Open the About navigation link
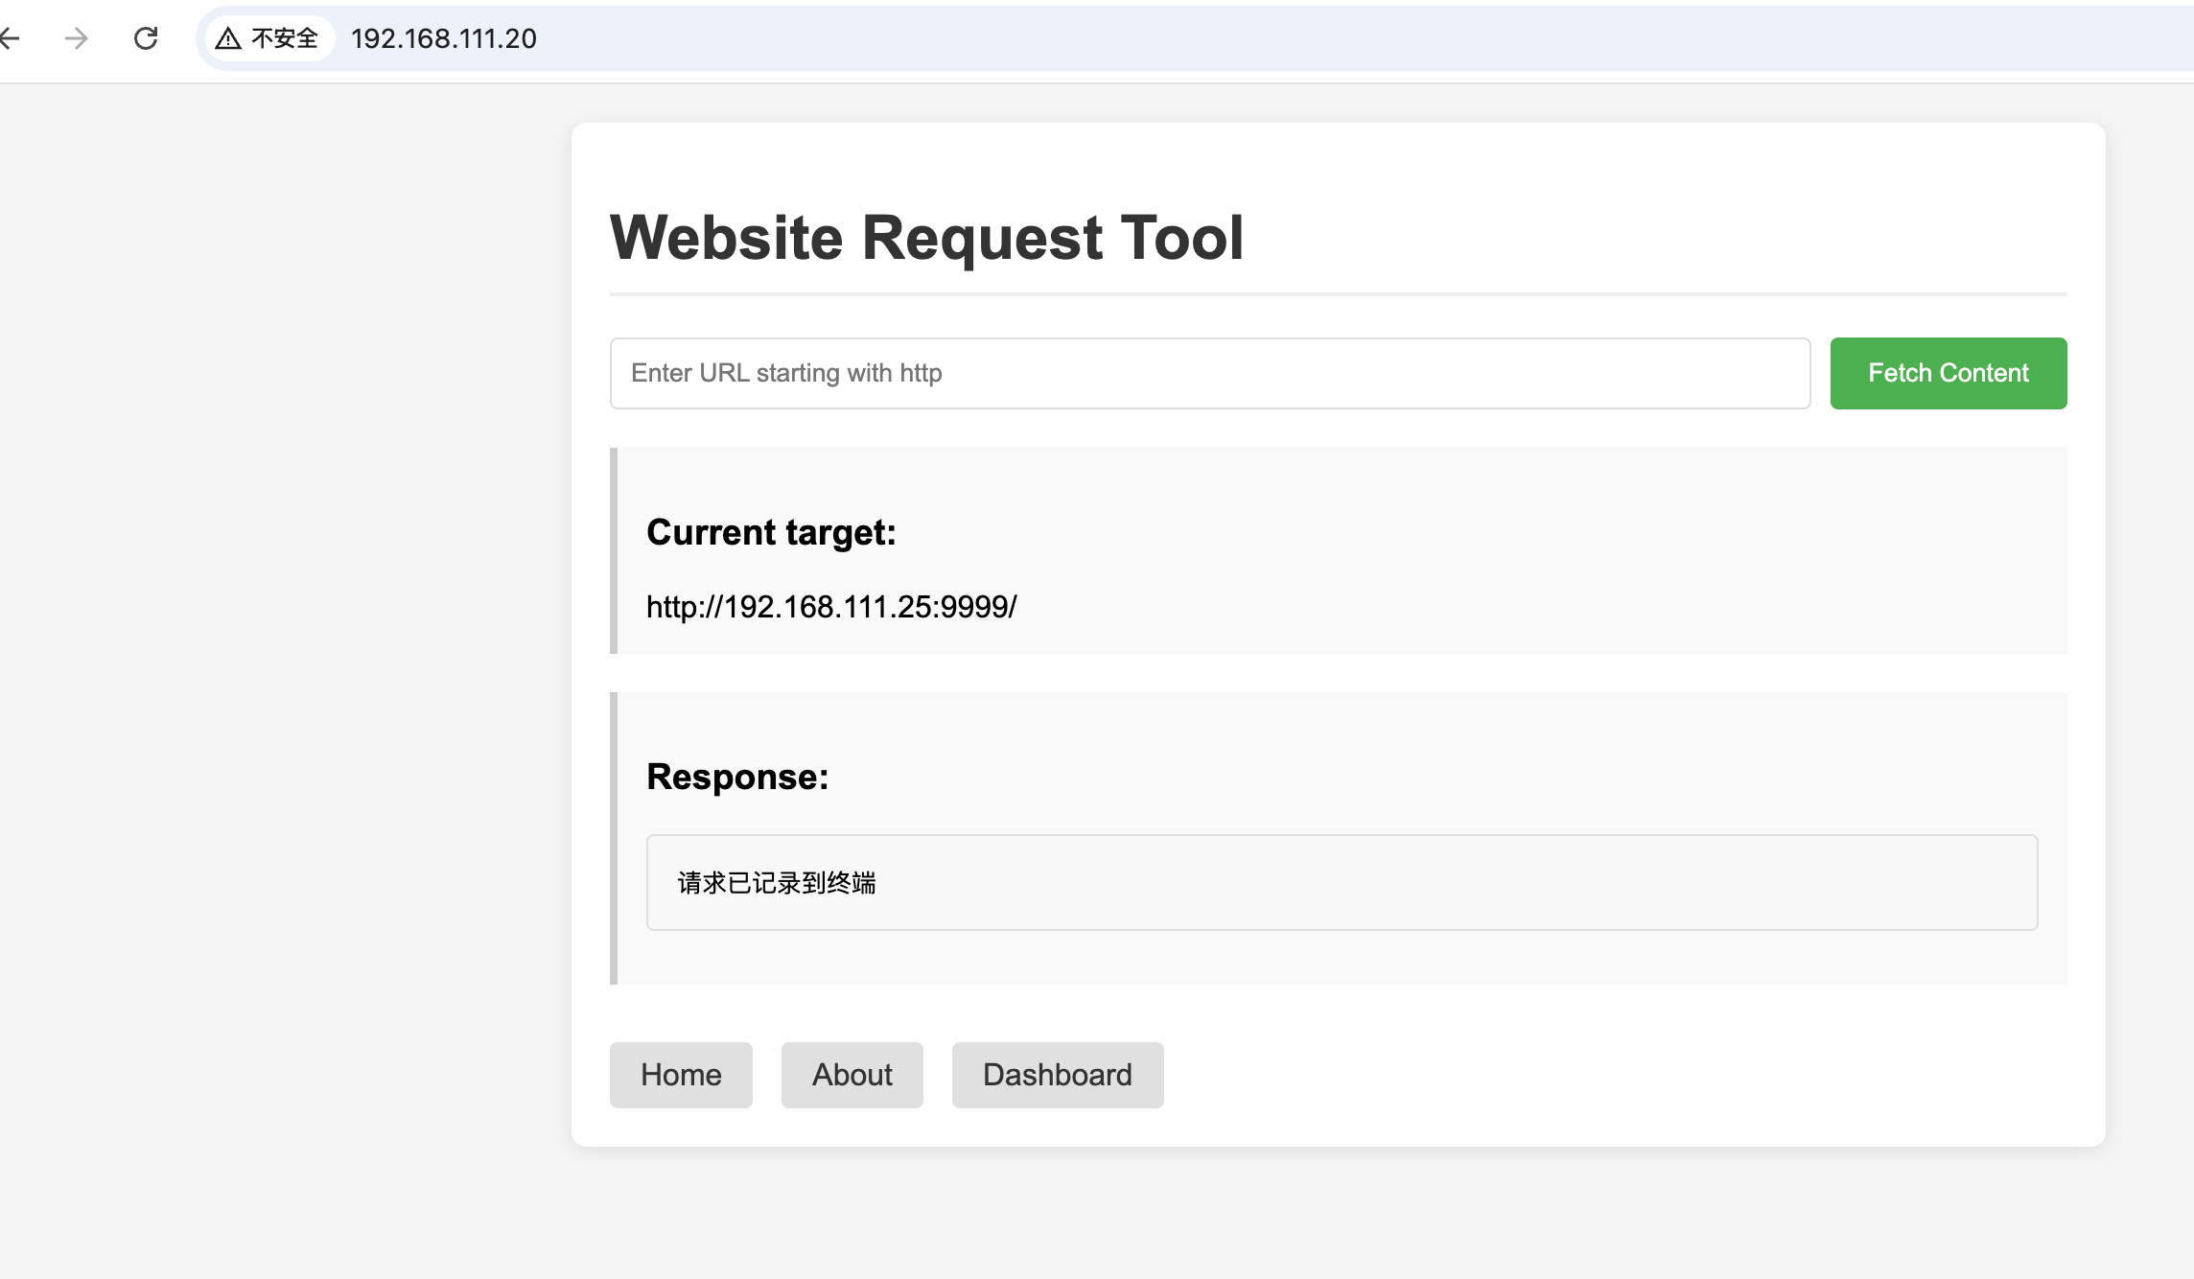2194x1279 pixels. (852, 1075)
